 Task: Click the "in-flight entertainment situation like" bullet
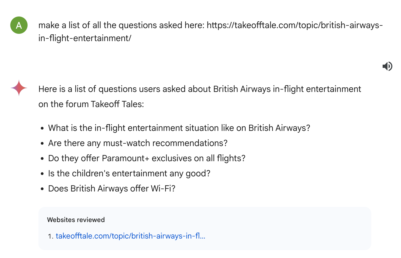pyautogui.click(x=179, y=128)
